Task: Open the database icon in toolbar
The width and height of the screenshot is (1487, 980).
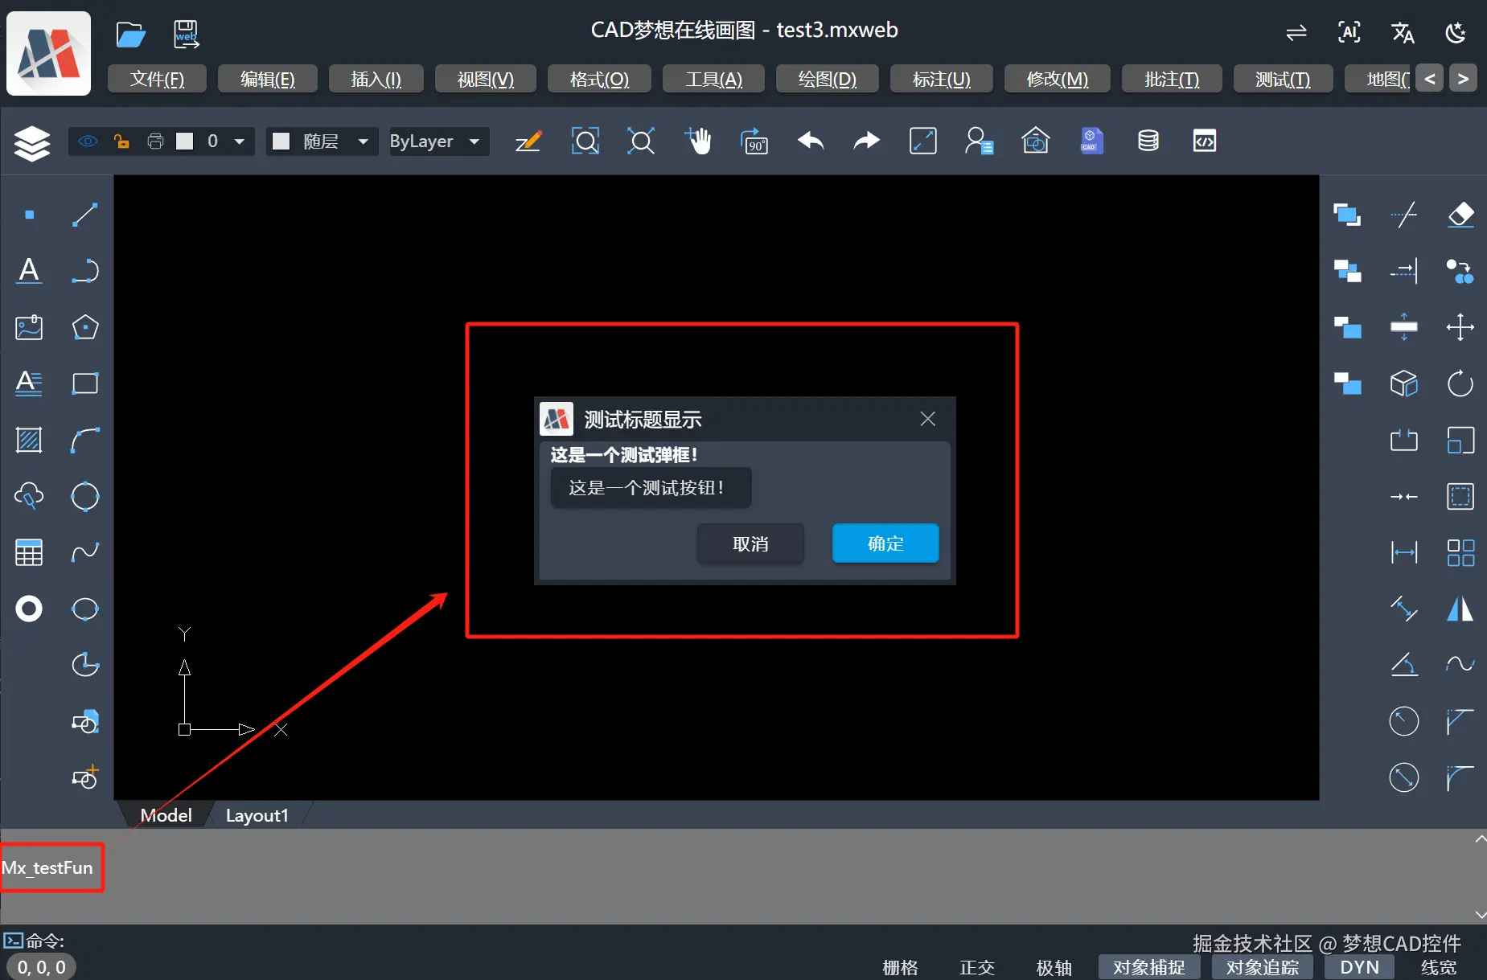Action: pos(1148,141)
